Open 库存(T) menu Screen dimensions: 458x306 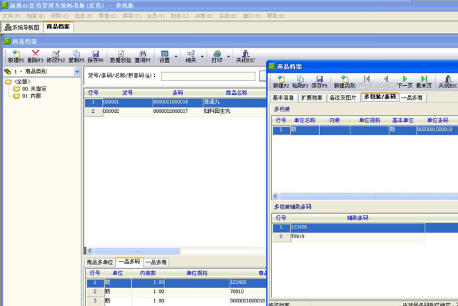(131, 16)
